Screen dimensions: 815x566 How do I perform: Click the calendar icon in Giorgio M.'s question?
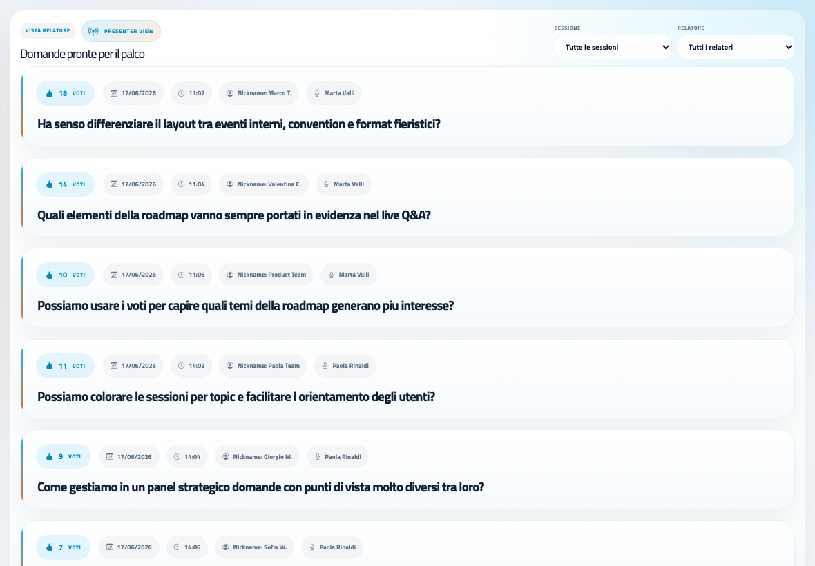tap(110, 457)
